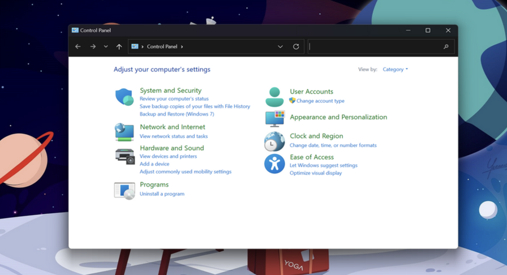This screenshot has height=275, width=507.
Task: Click the System and Security shield icon
Action: tap(124, 97)
